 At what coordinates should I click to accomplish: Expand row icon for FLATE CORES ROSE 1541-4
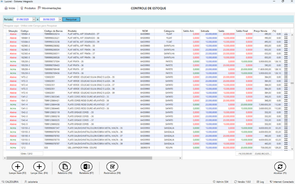tap(286, 105)
